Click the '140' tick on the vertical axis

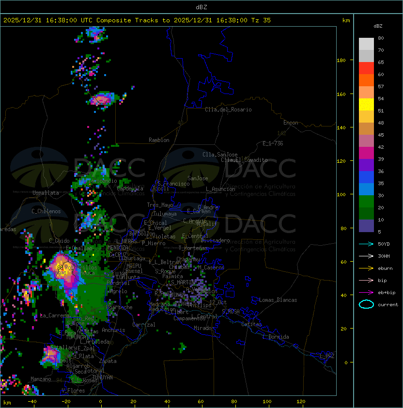coord(341,127)
